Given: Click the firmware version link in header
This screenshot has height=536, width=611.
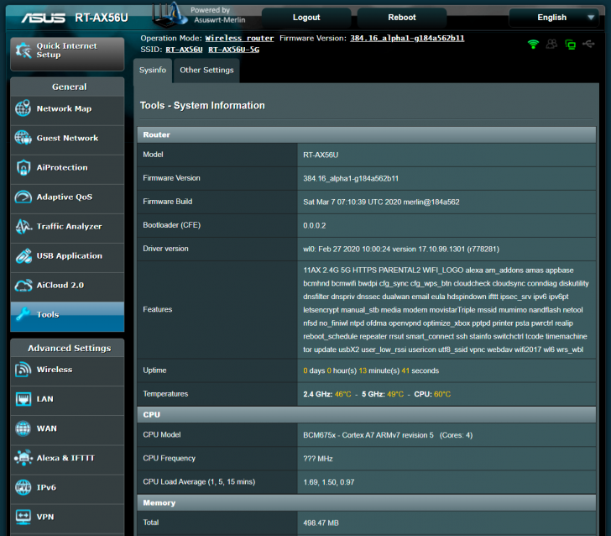Looking at the screenshot, I should point(407,39).
